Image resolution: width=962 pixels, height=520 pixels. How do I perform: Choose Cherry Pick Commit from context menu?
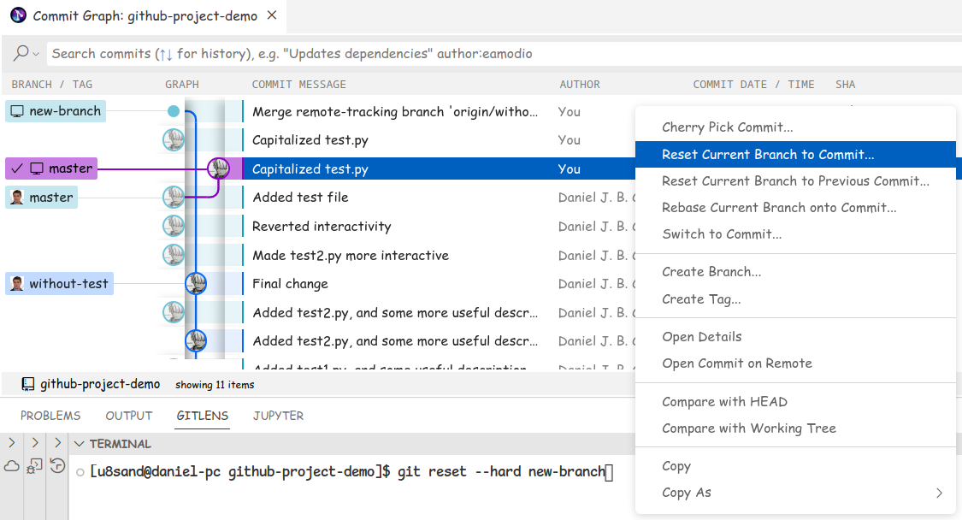[x=727, y=127]
